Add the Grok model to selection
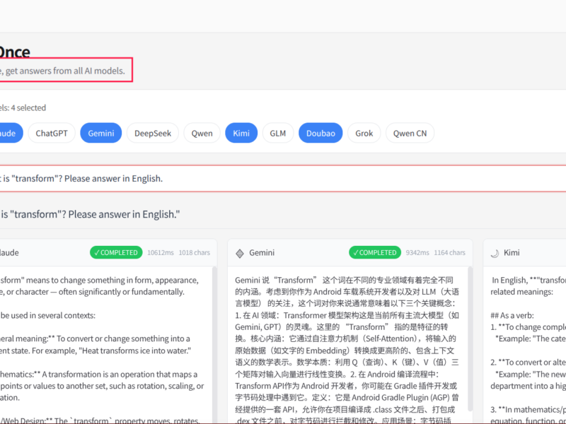This screenshot has height=424, width=566. [x=364, y=133]
